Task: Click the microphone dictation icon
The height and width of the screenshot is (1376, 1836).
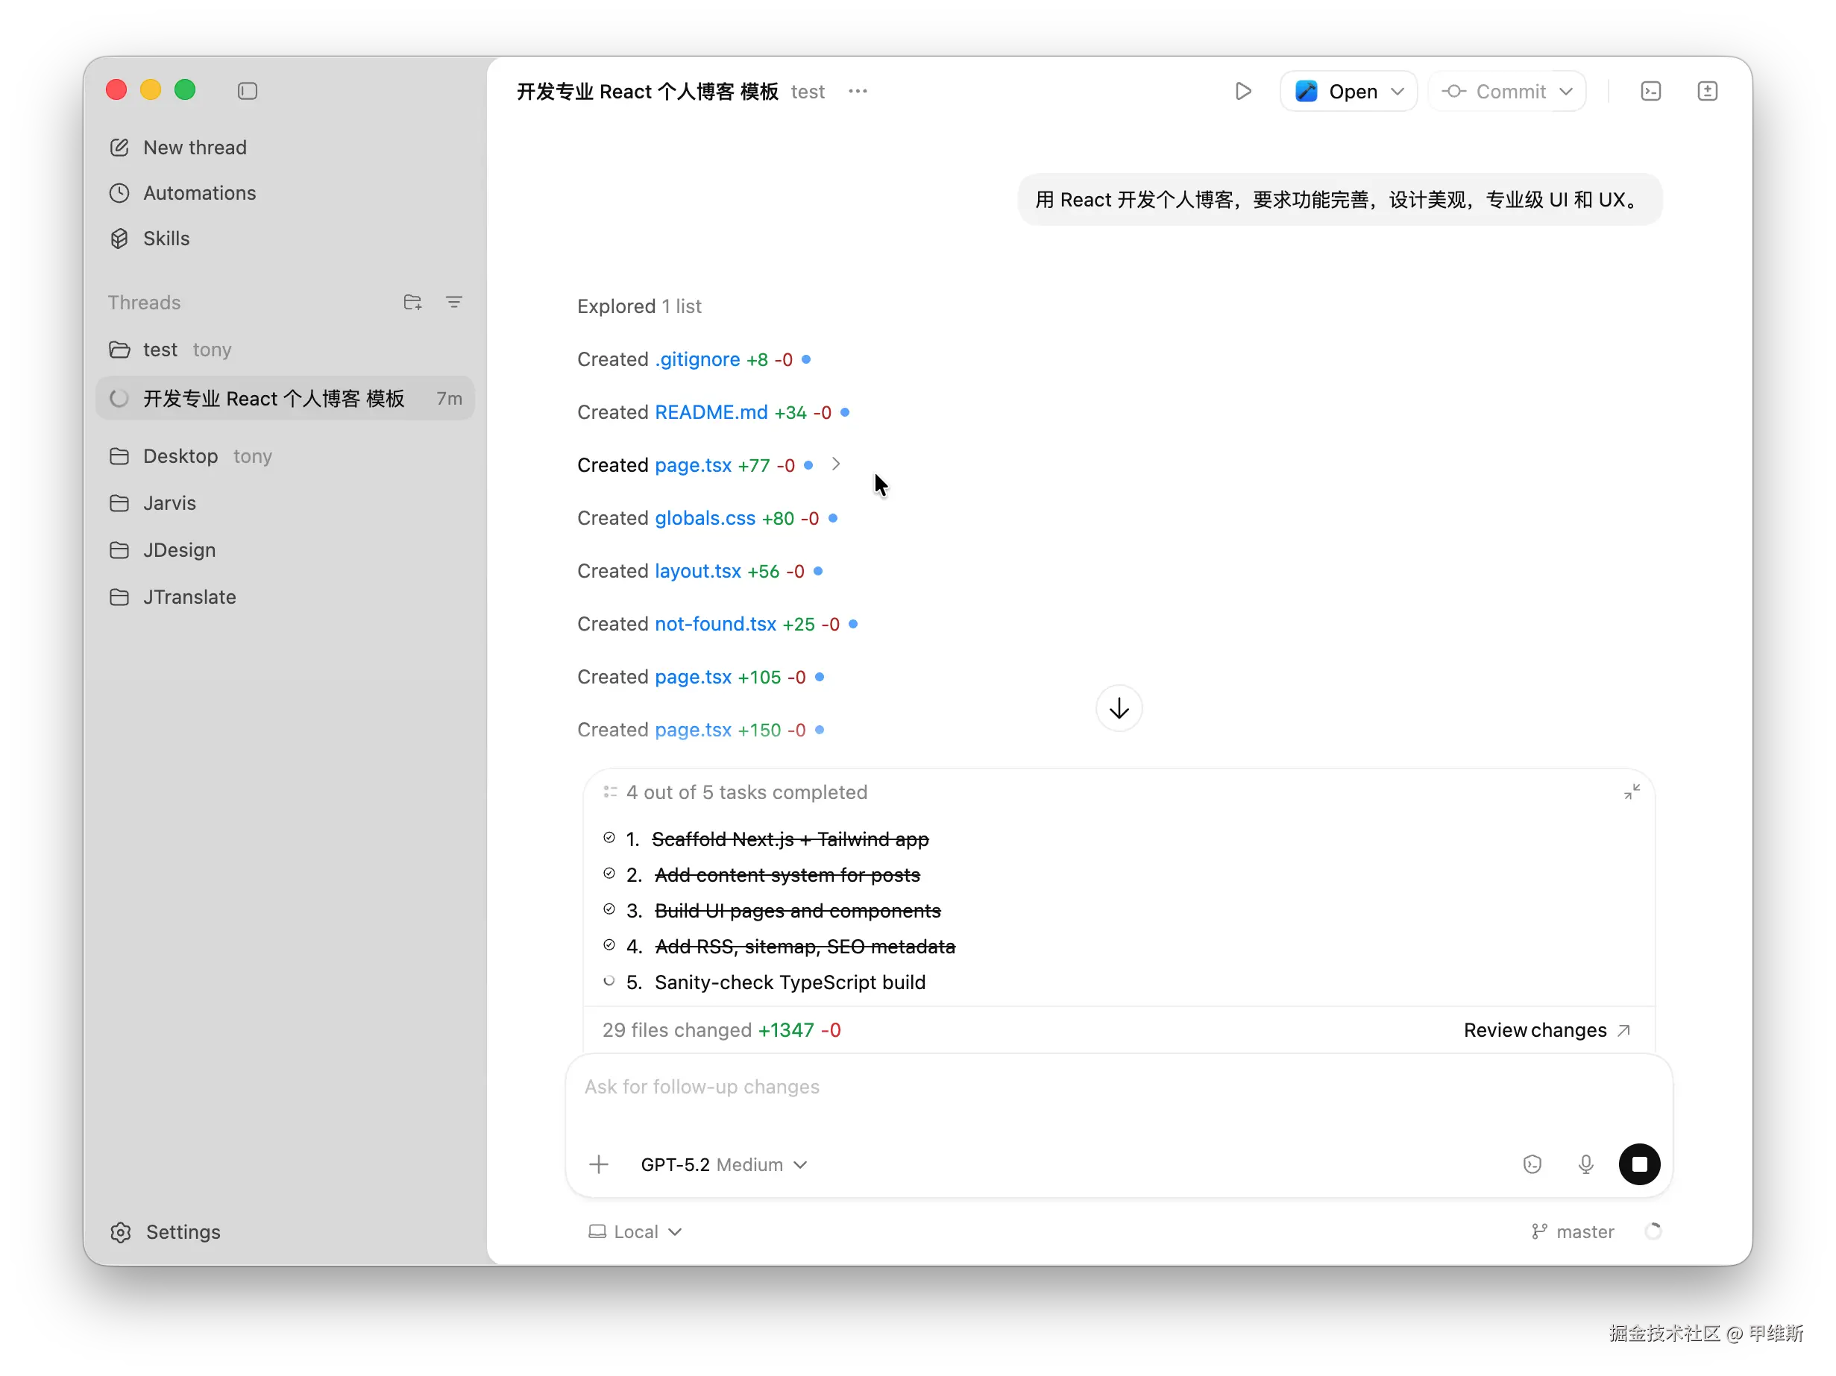Action: [1585, 1164]
